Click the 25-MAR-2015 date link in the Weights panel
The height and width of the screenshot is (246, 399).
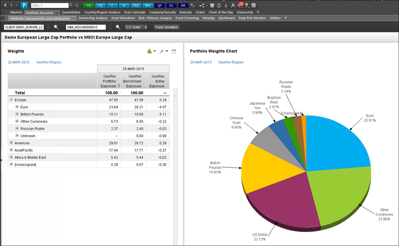point(19,62)
